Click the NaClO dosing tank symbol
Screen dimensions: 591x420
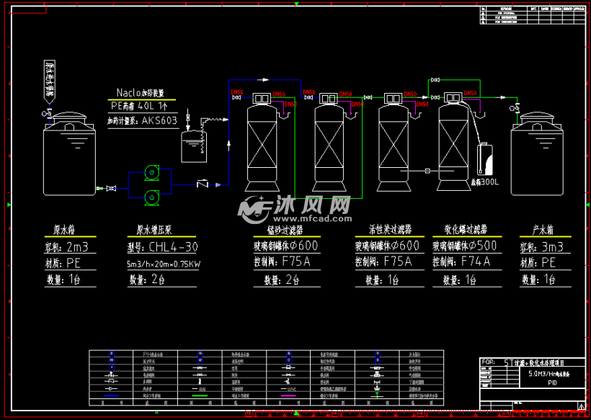193,143
